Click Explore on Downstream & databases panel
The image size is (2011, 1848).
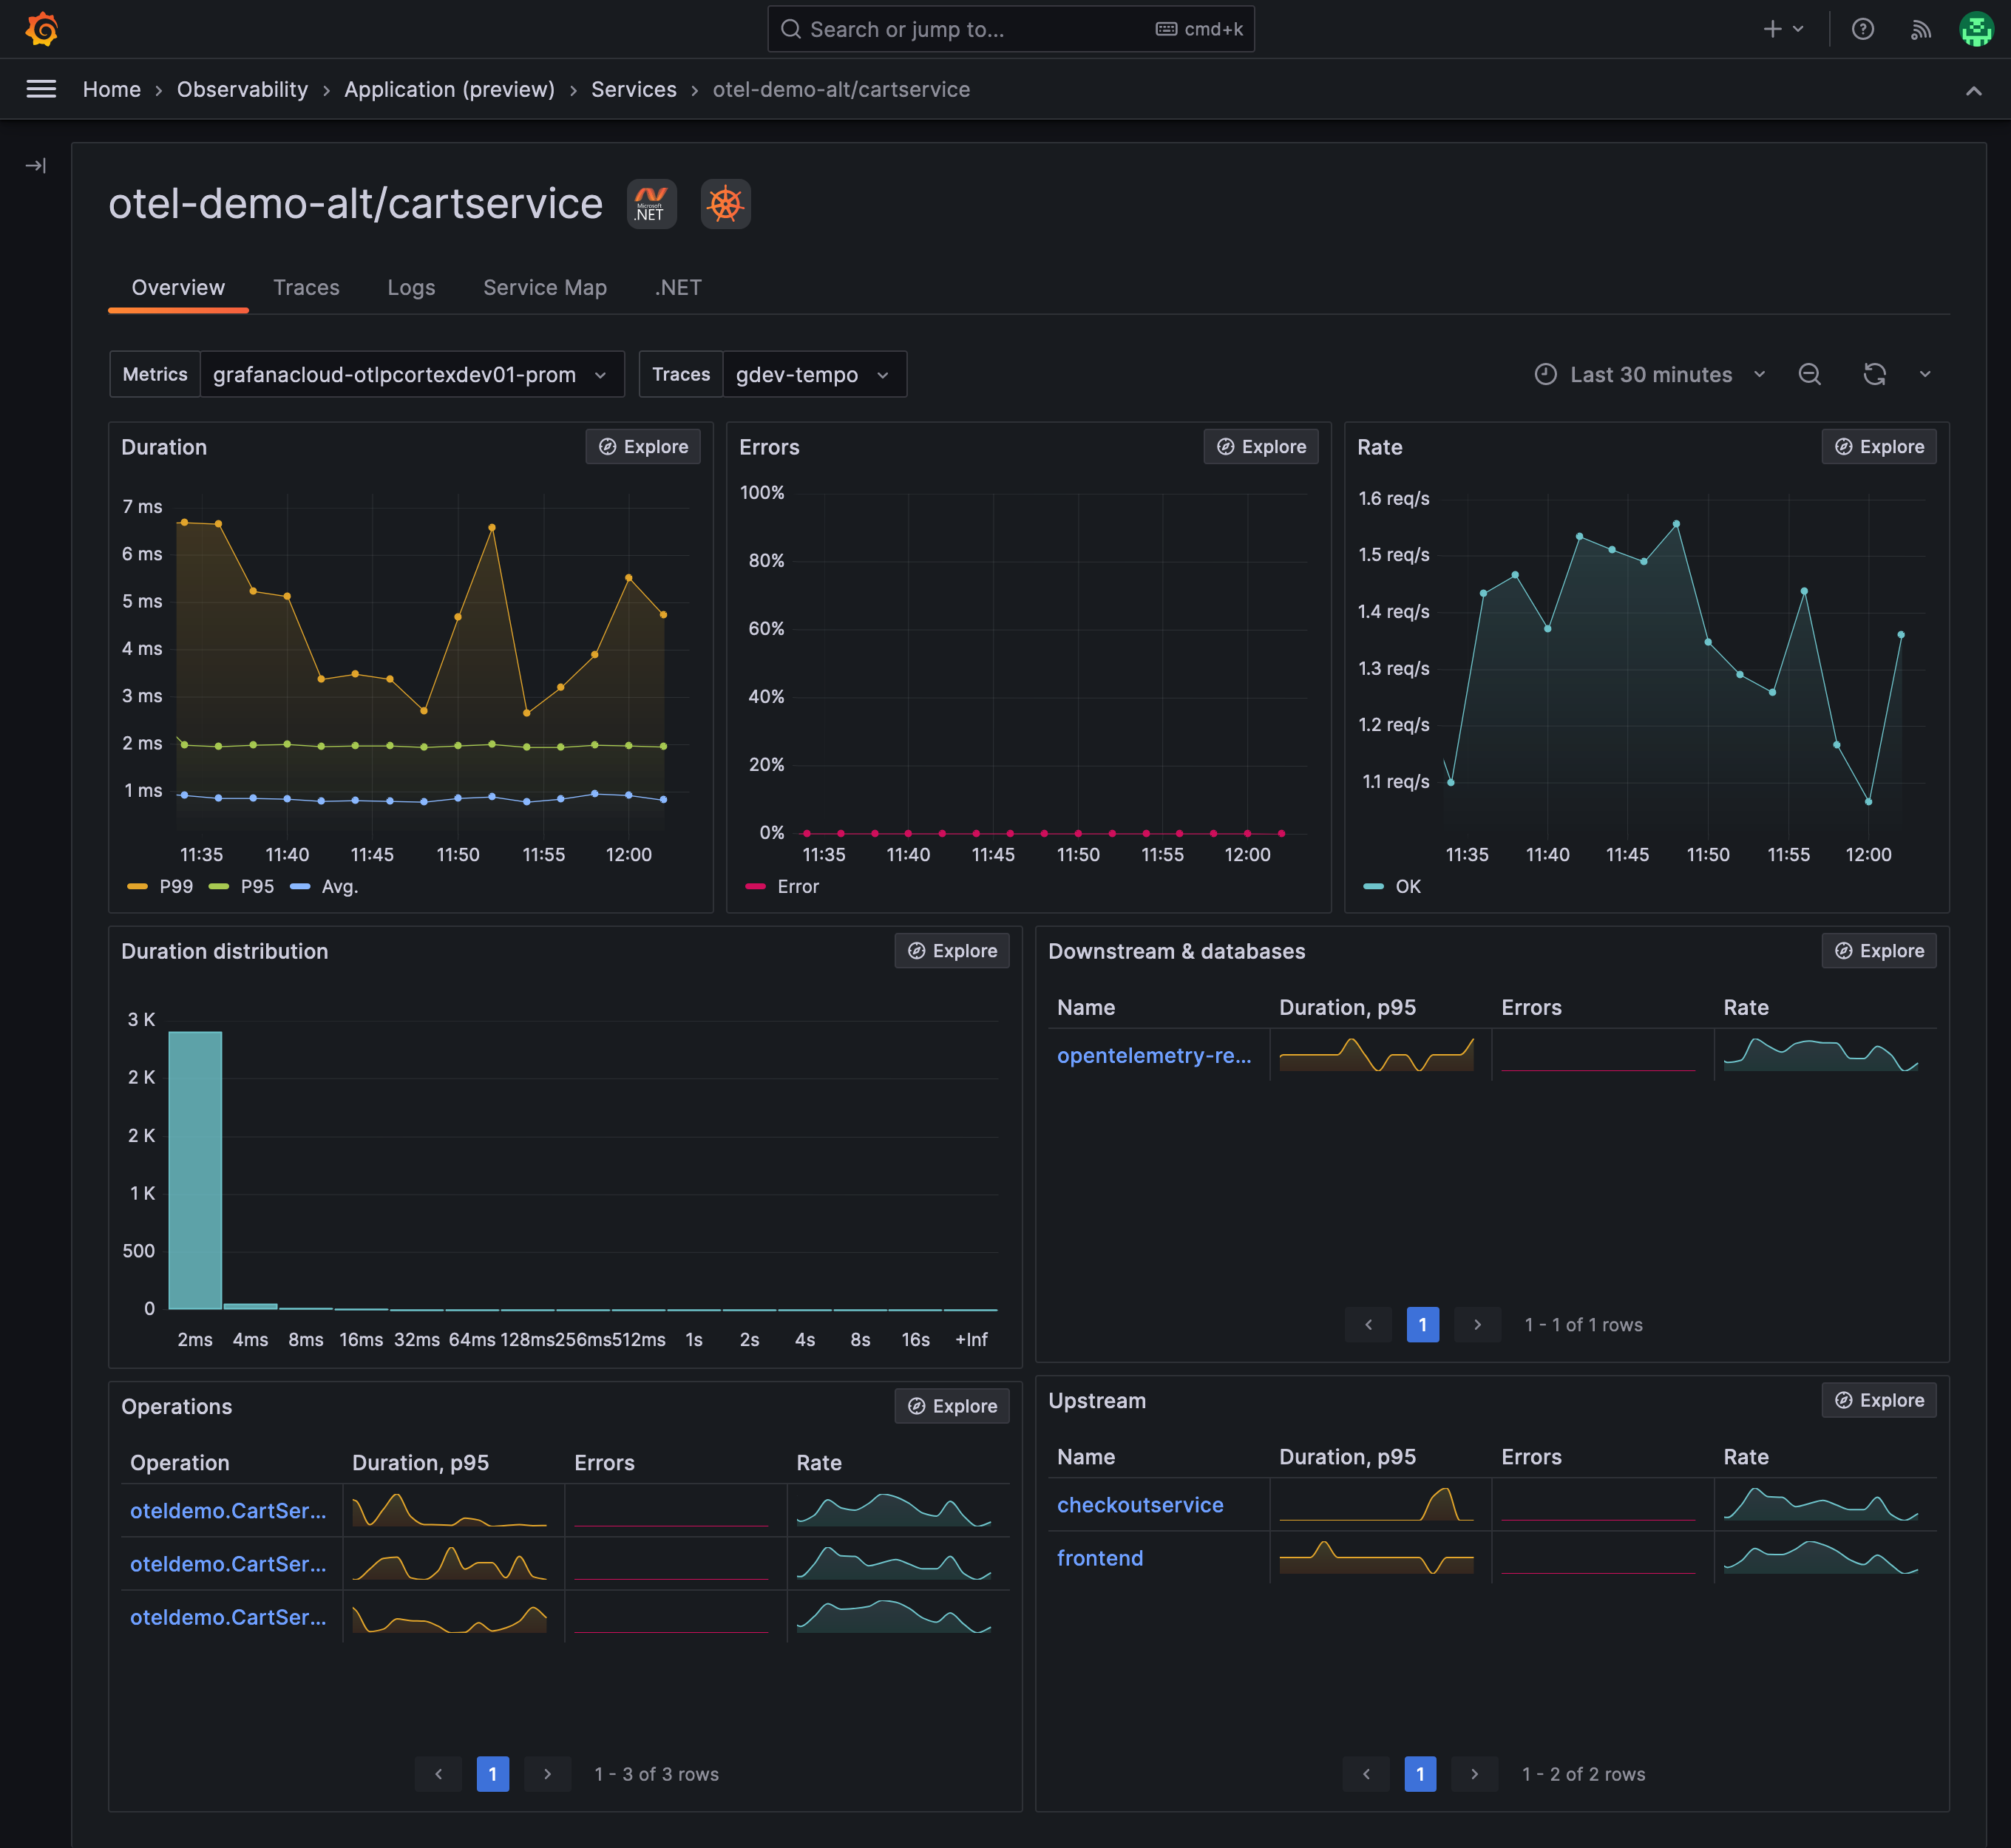click(1879, 951)
